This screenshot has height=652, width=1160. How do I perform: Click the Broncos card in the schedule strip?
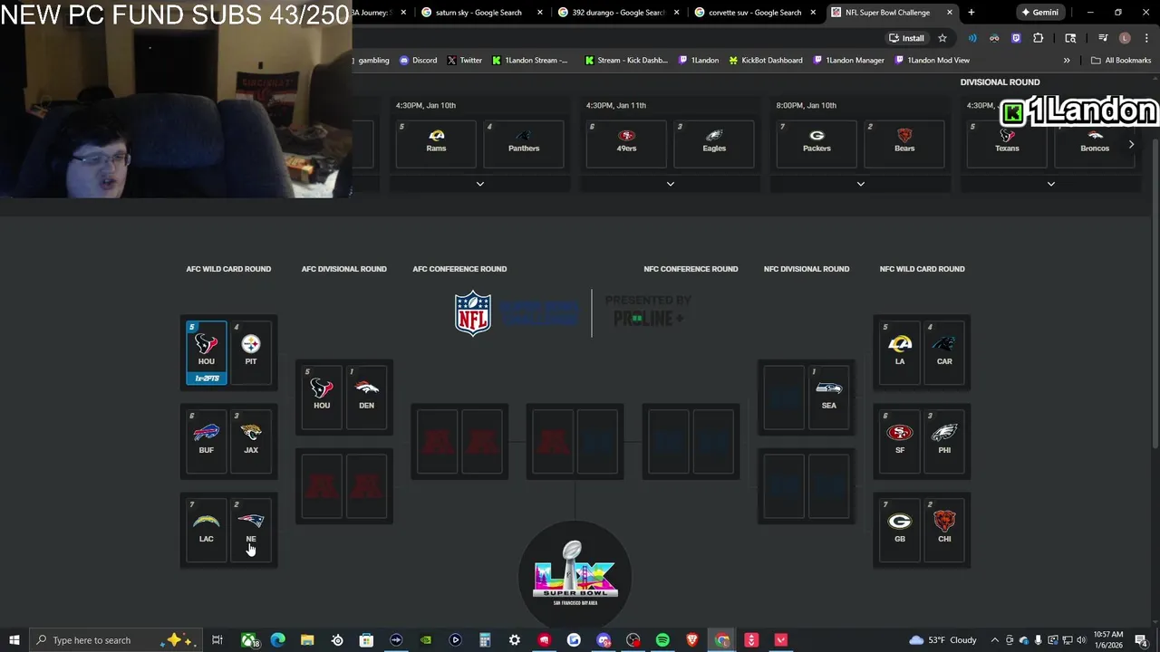(1095, 143)
